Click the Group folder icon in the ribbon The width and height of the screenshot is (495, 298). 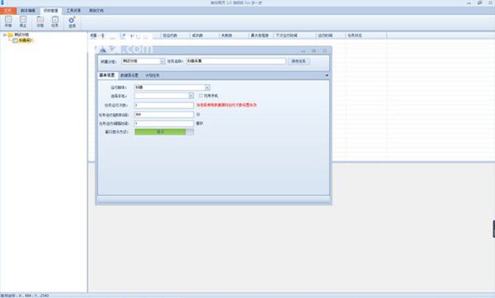pos(40,20)
